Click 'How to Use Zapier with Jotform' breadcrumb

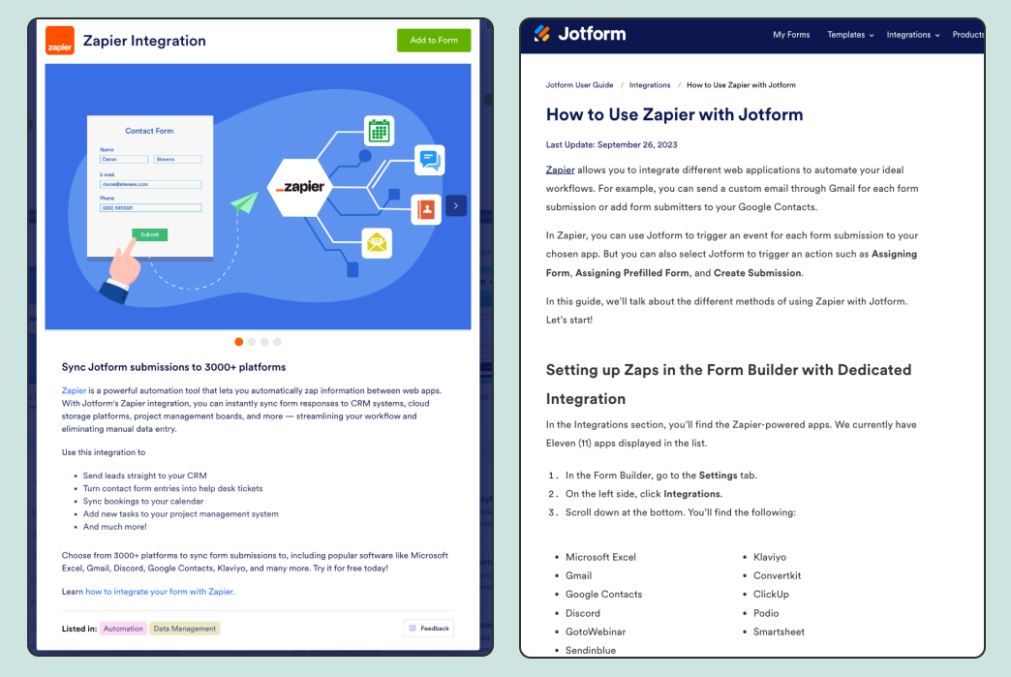(x=741, y=85)
